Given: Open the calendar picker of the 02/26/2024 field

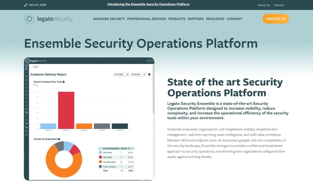Looking at the screenshot, I should [144, 74].
